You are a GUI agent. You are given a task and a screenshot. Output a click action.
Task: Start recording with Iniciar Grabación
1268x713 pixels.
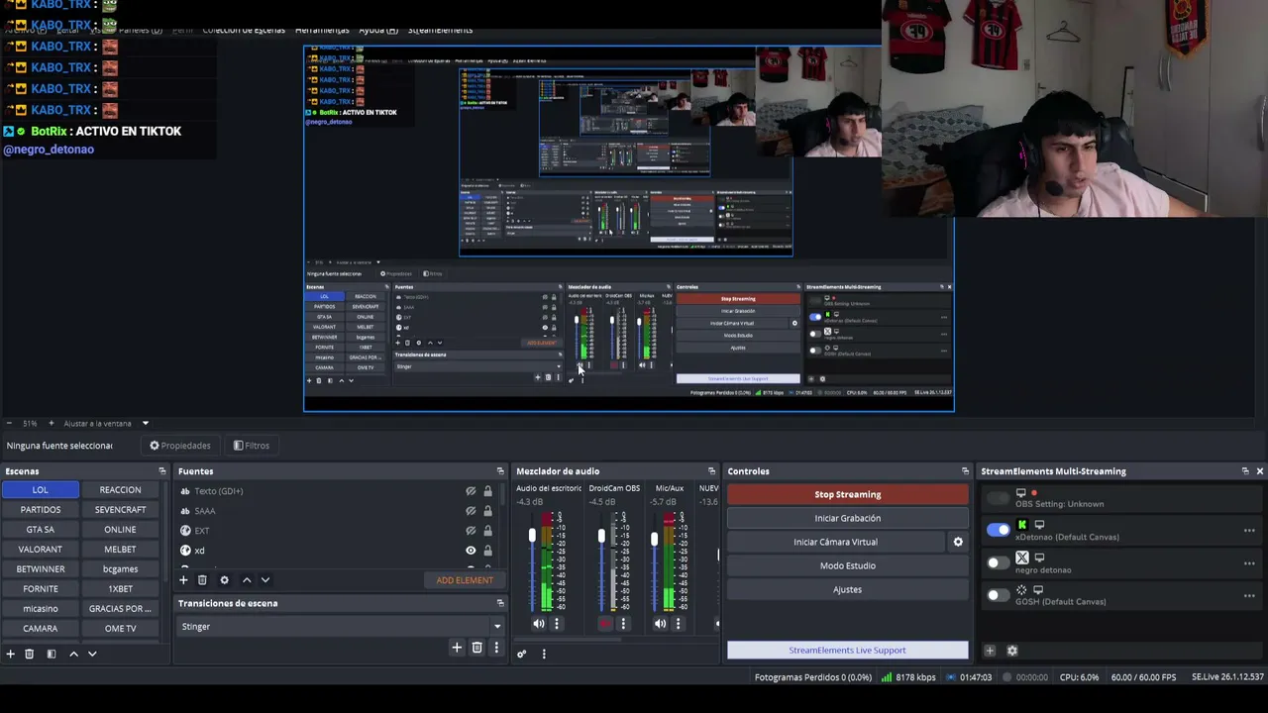pos(847,518)
